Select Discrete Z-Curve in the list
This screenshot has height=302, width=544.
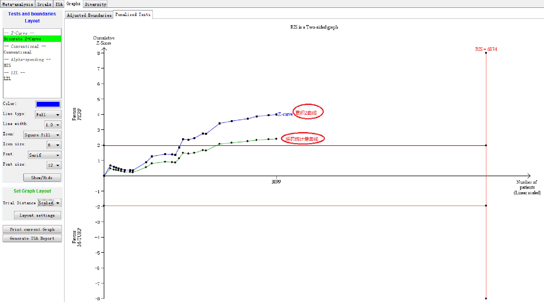(x=22, y=39)
